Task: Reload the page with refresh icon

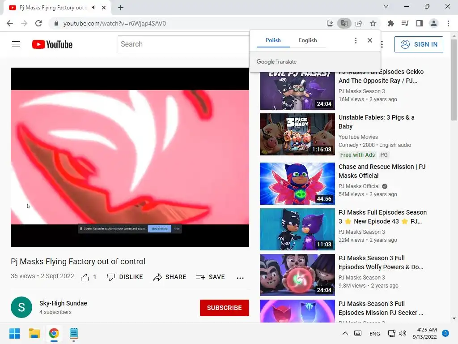Action: (x=38, y=23)
